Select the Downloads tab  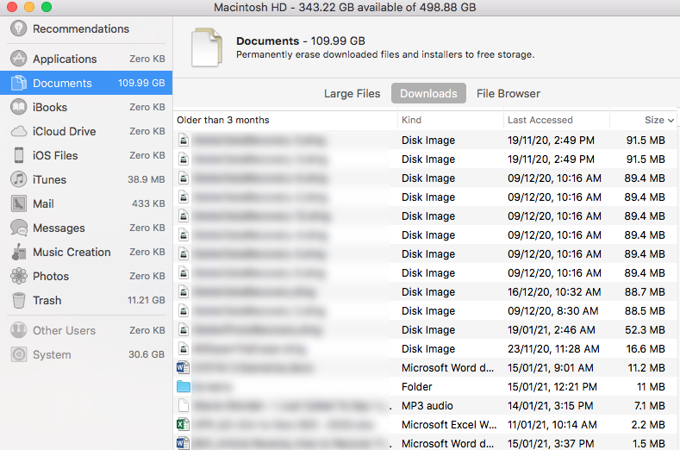428,93
